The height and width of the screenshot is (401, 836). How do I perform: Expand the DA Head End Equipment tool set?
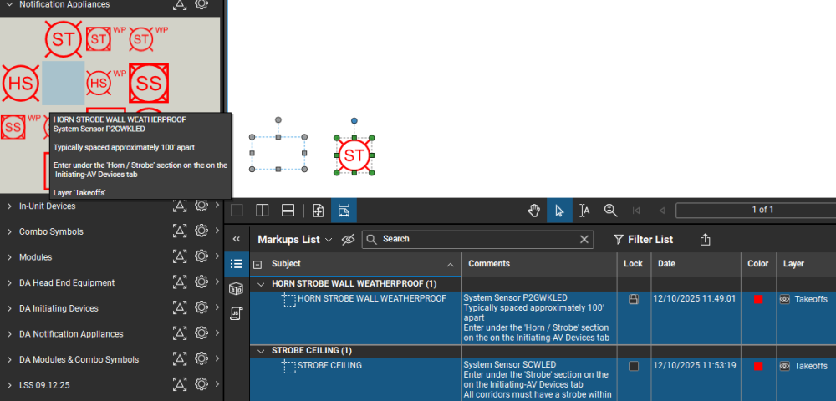[9, 282]
